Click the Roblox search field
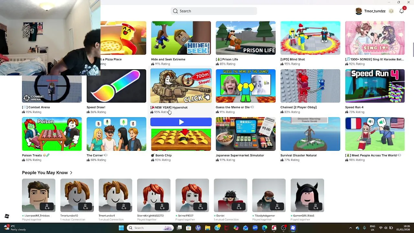 (214, 11)
